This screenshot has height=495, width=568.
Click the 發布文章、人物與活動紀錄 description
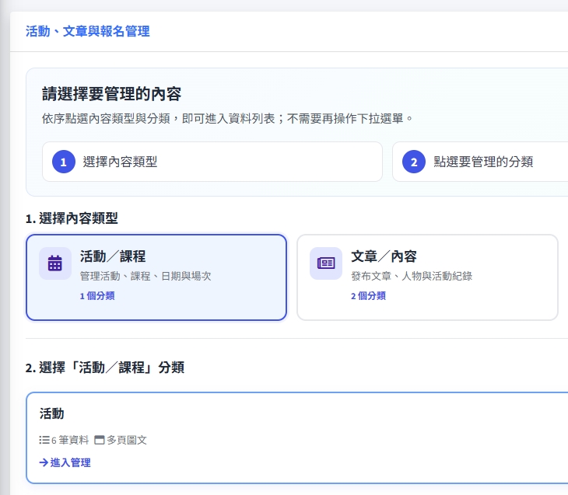point(412,276)
